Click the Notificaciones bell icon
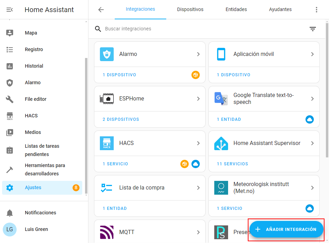 [10, 213]
